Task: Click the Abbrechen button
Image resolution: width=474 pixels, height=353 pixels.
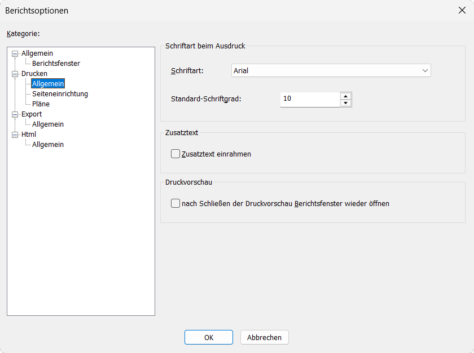Action: coord(264,337)
